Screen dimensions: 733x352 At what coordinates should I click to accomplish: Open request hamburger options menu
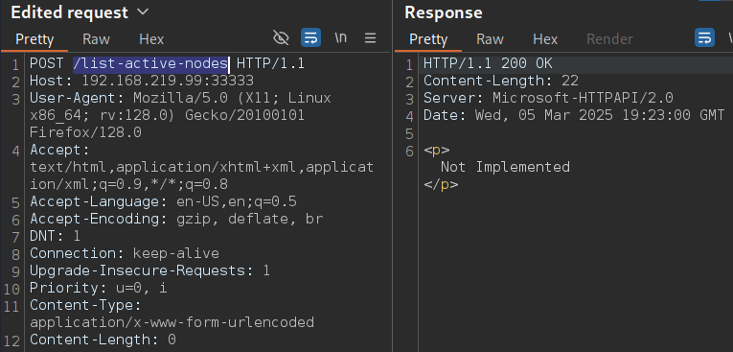370,38
